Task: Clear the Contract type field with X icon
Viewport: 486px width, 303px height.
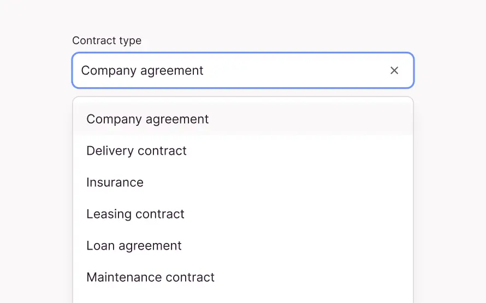Action: (394, 70)
